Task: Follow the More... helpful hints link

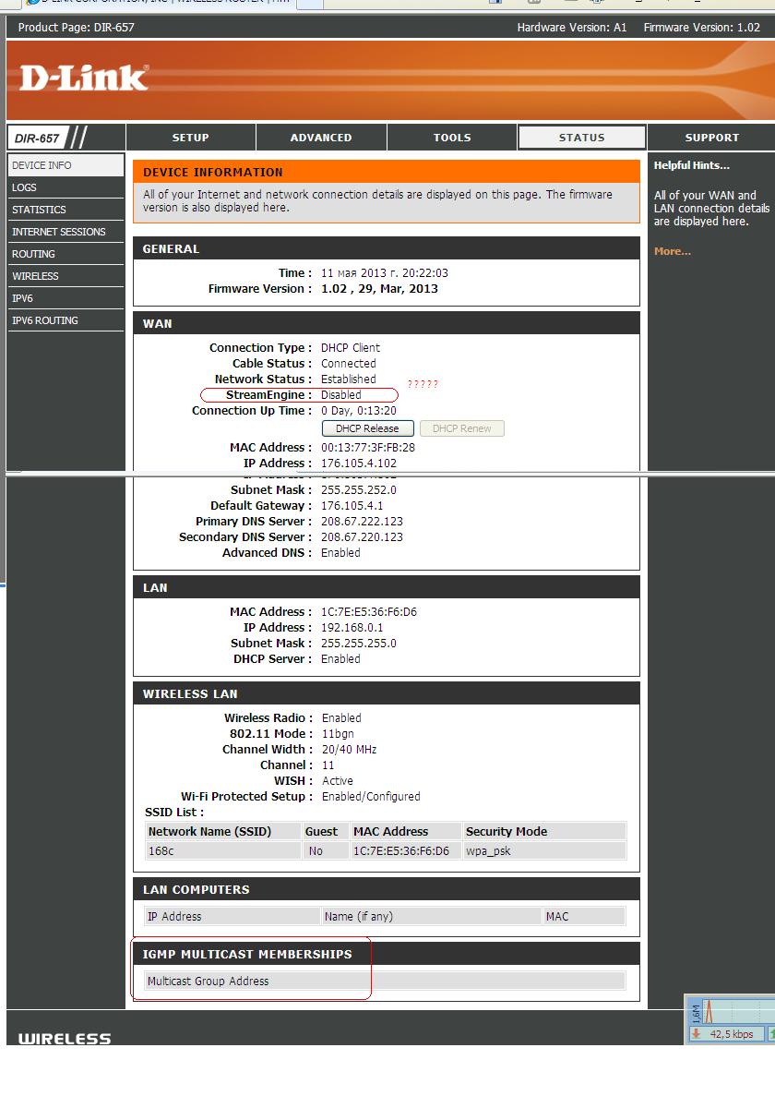Action: coord(673,251)
